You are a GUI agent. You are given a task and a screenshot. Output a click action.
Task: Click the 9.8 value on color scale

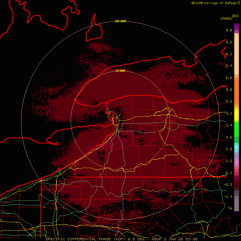229,30
